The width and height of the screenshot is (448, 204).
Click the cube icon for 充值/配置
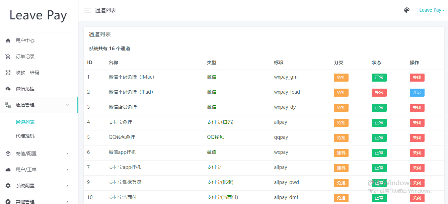[8, 154]
